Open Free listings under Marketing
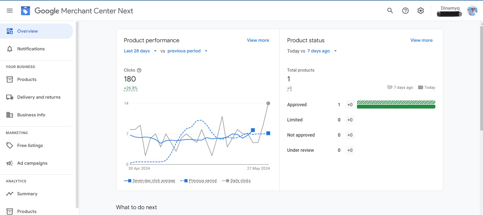Screen dimensions: 483x215 point(36,145)
